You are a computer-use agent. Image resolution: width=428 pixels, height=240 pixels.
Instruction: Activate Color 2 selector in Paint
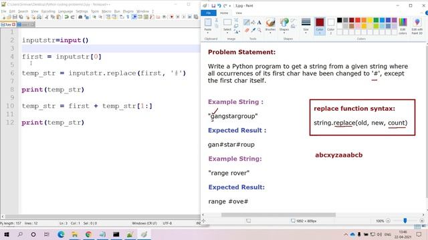[x=331, y=26]
